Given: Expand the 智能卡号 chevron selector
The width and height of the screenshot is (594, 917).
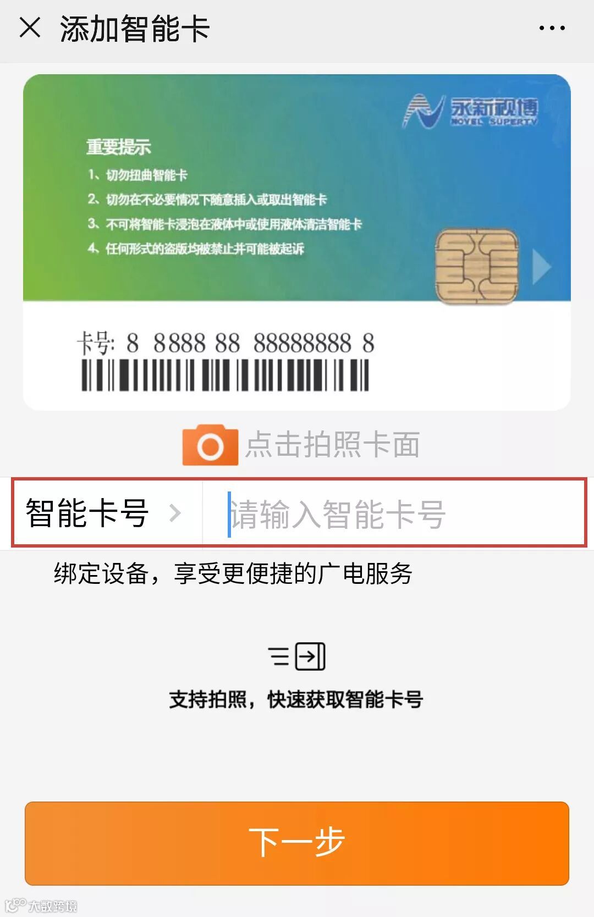Looking at the screenshot, I should 175,513.
